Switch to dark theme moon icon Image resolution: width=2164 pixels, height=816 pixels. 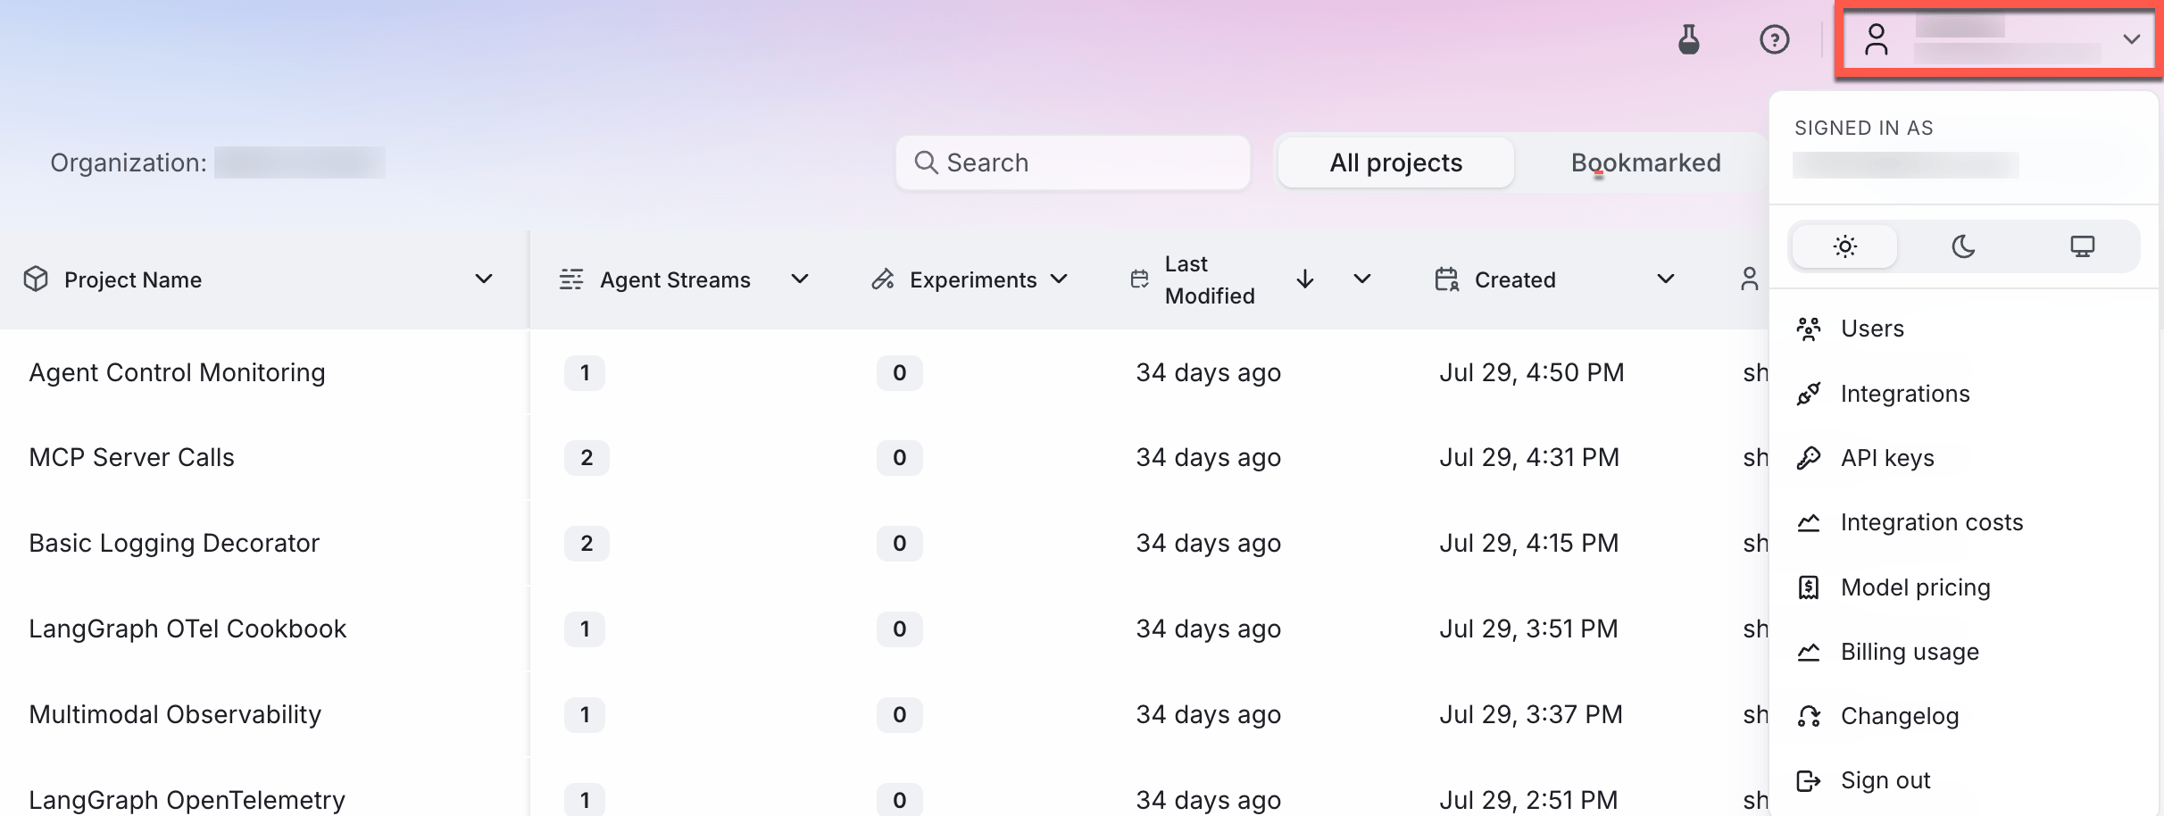pos(1963,246)
